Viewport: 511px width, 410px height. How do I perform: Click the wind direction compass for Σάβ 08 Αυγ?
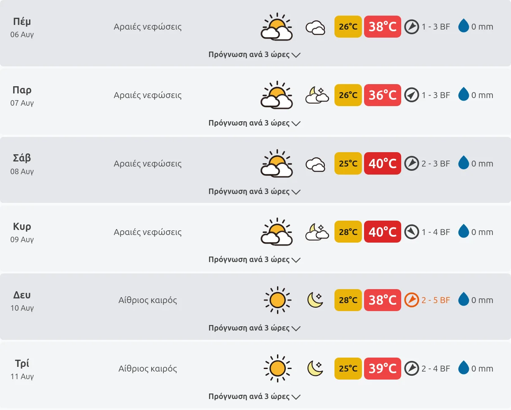[411, 164]
